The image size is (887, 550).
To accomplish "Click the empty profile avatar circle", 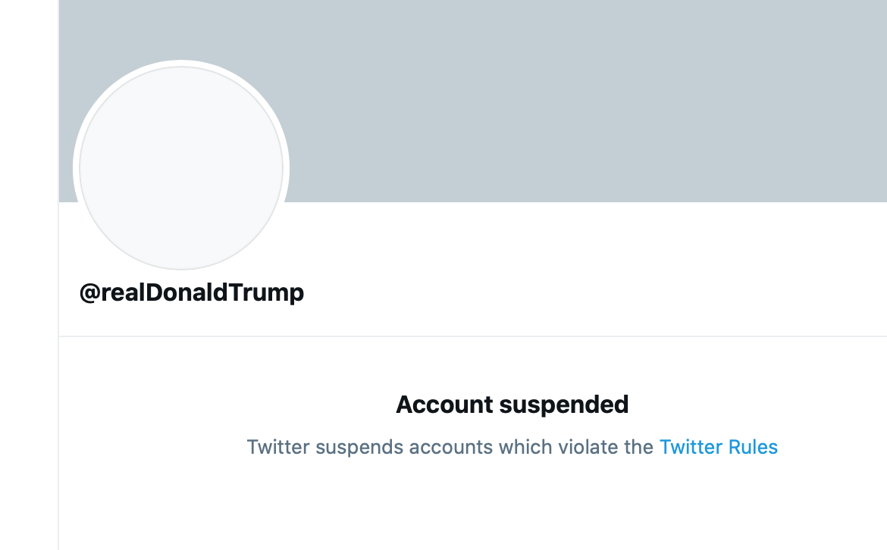I will [181, 168].
